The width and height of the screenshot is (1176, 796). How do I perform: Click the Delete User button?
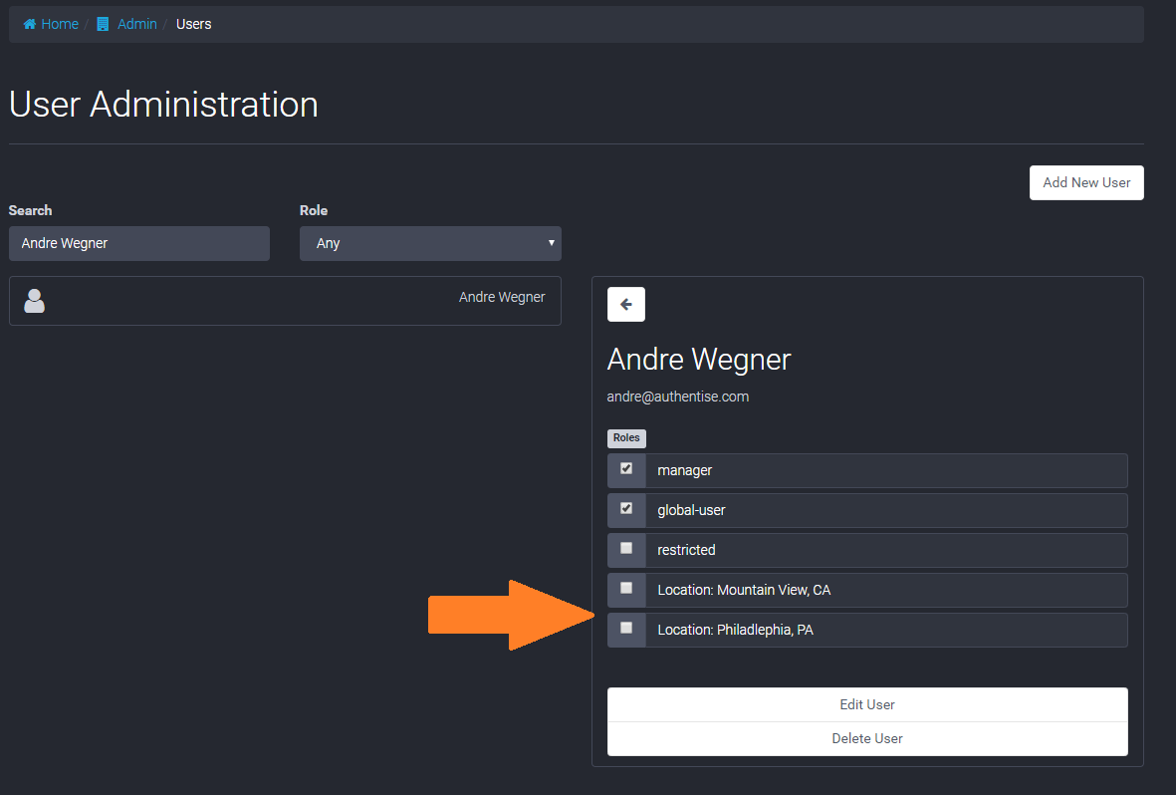pyautogui.click(x=867, y=738)
